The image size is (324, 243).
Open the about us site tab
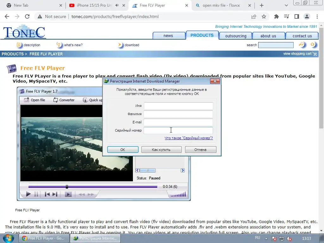[x=268, y=36]
